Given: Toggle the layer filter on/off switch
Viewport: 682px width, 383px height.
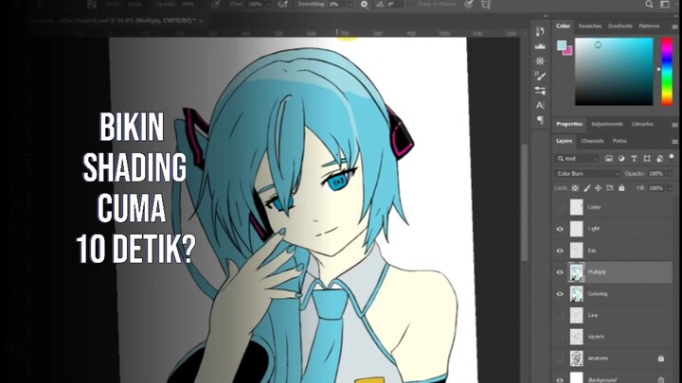Looking at the screenshot, I should pyautogui.click(x=672, y=157).
